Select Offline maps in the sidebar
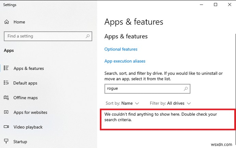 pos(25,98)
